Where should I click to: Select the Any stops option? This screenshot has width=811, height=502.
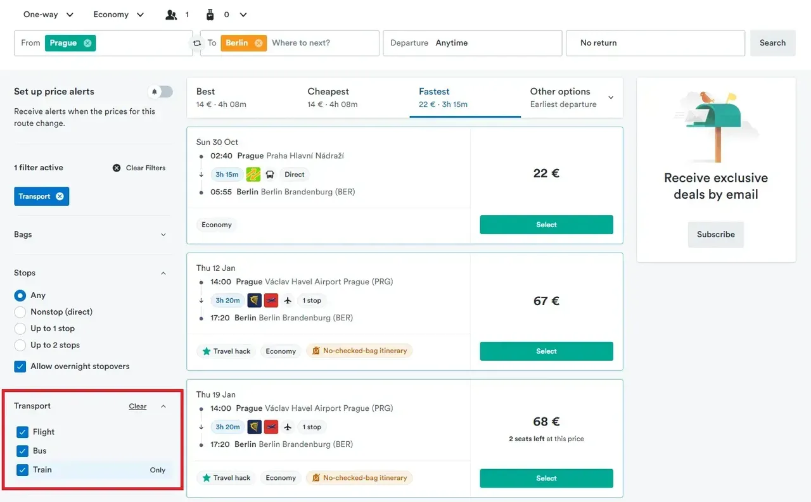(20, 296)
